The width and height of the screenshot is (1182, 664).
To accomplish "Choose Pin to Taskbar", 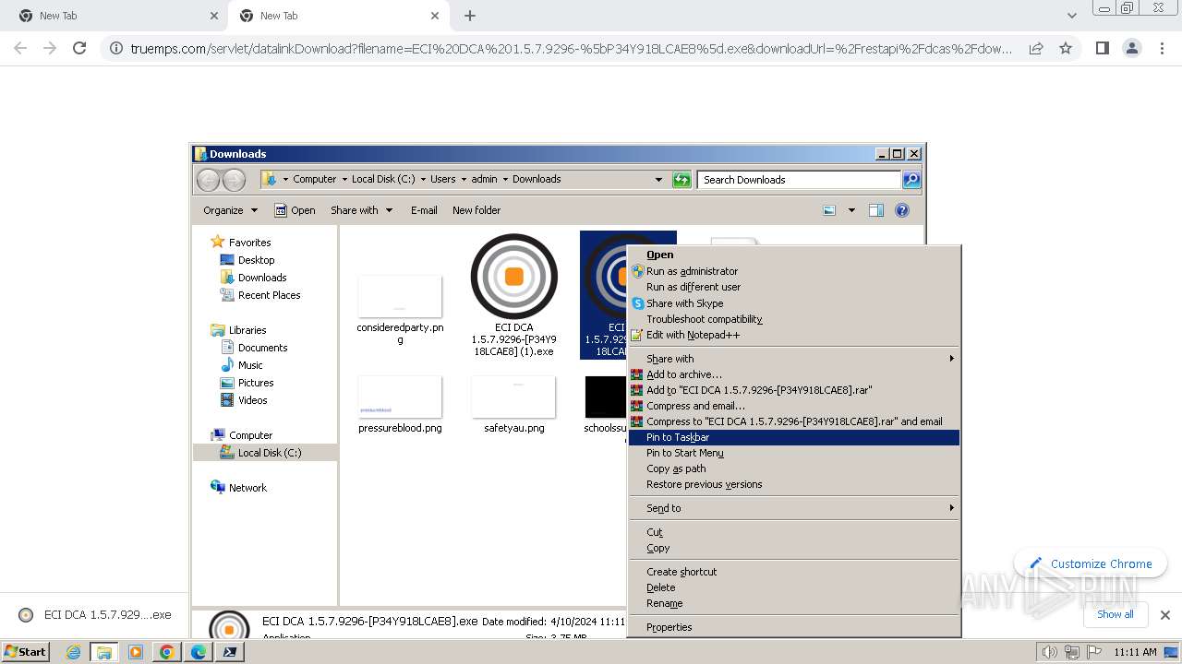I will pyautogui.click(x=794, y=437).
